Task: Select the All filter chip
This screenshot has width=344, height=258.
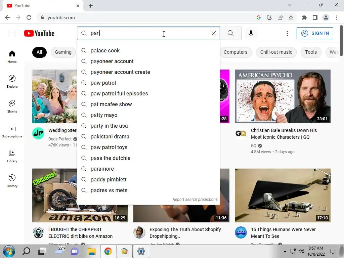Action: coord(39,52)
